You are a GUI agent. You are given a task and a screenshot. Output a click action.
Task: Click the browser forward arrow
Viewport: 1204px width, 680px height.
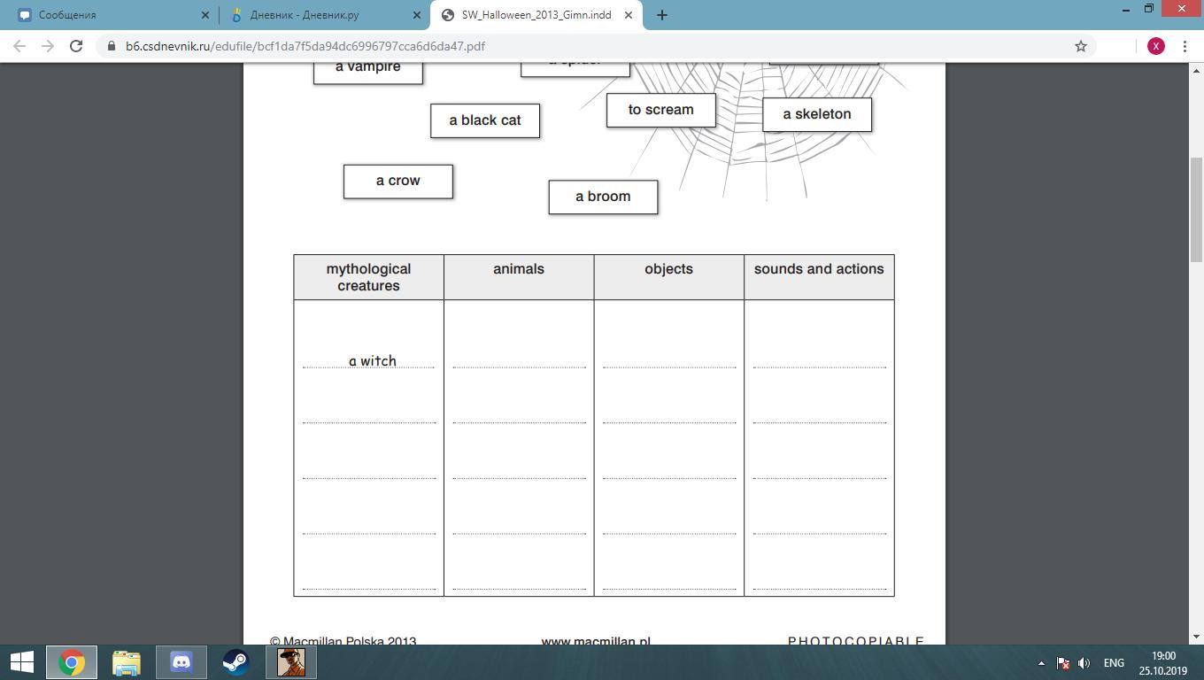(48, 46)
